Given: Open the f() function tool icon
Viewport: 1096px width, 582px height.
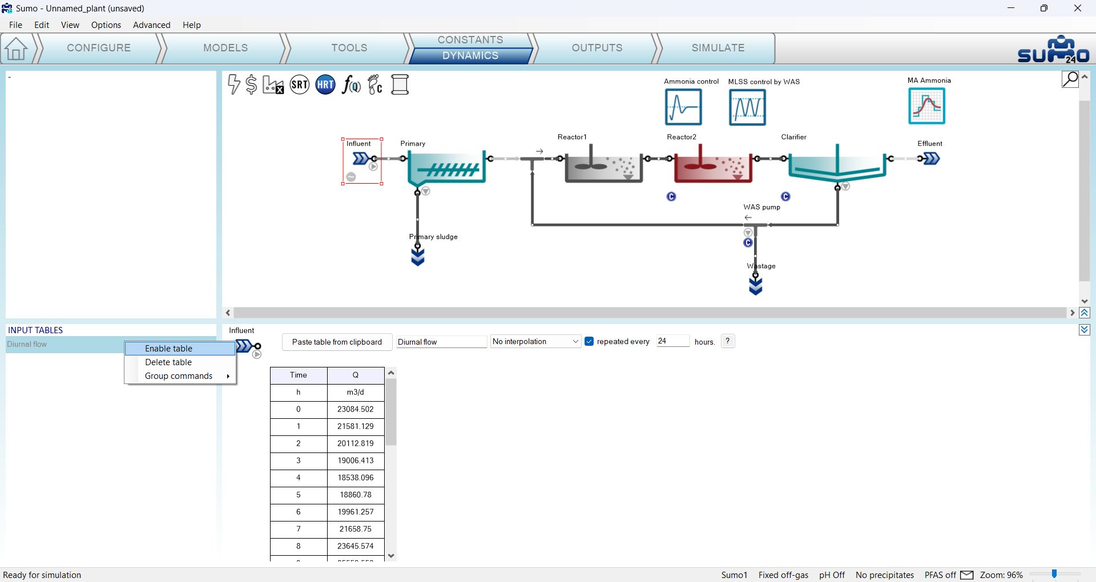Looking at the screenshot, I should click(351, 85).
